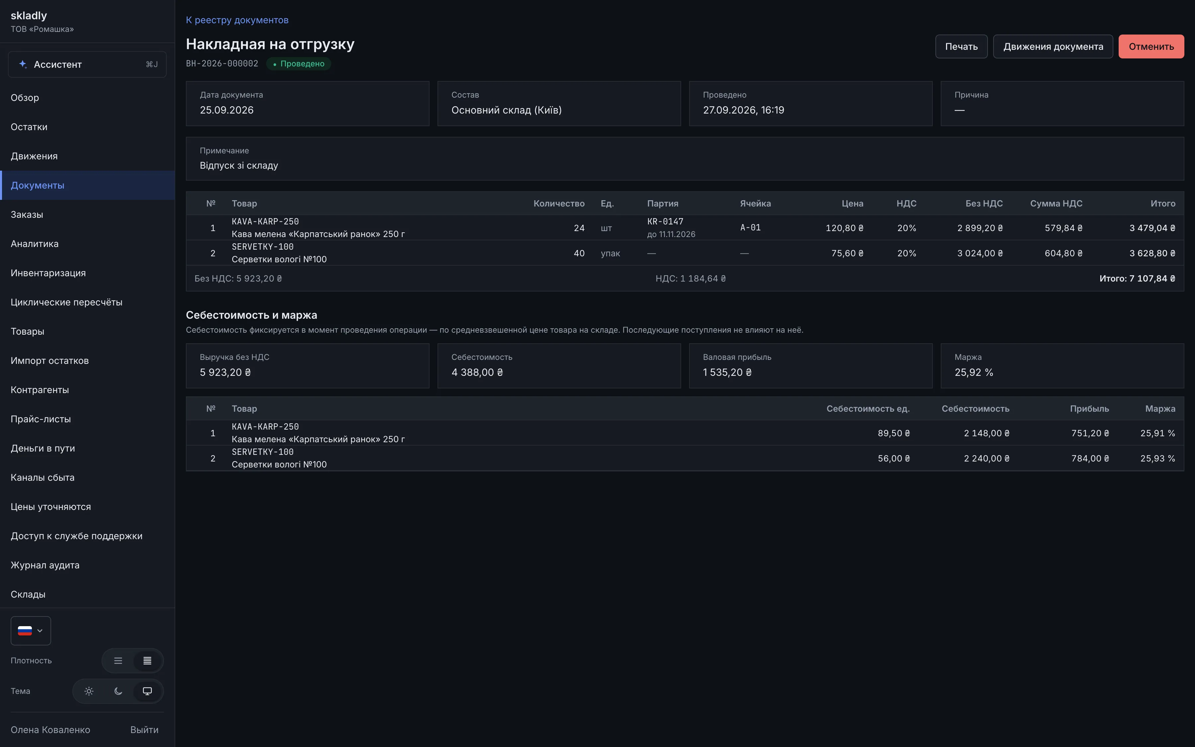Open Доступ к службе поддержки
The height and width of the screenshot is (747, 1195).
(87, 536)
